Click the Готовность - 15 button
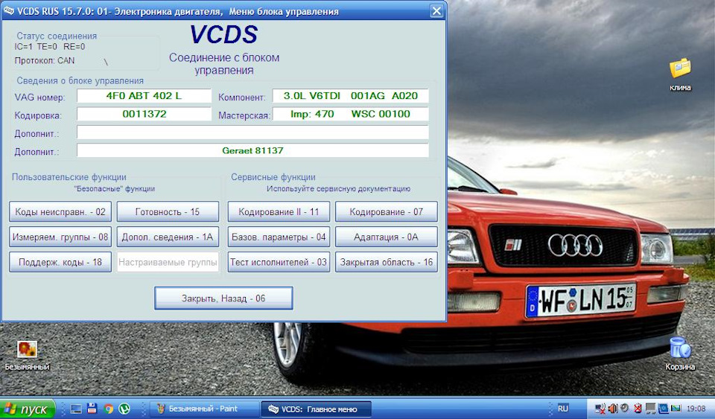The width and height of the screenshot is (715, 419). pos(168,212)
